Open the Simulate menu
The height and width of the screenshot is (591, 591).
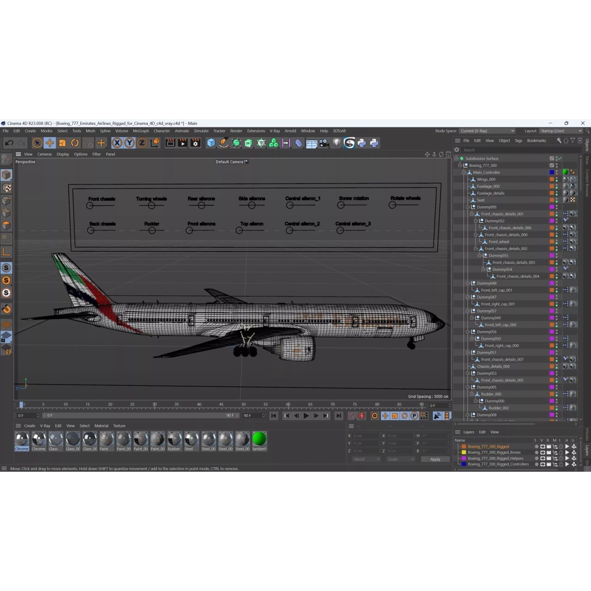201,131
